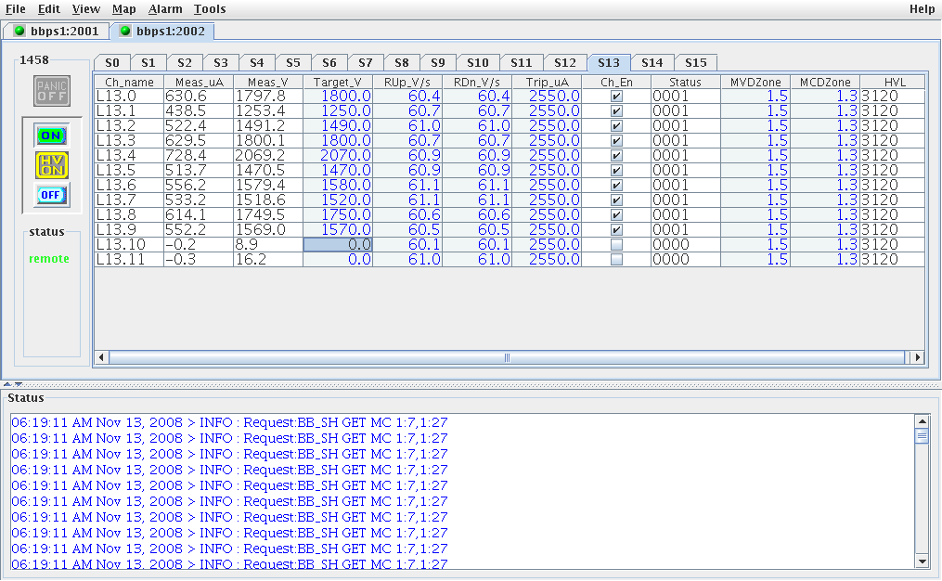
Task: Switch to the bbps1:2001 tab
Action: 56,32
